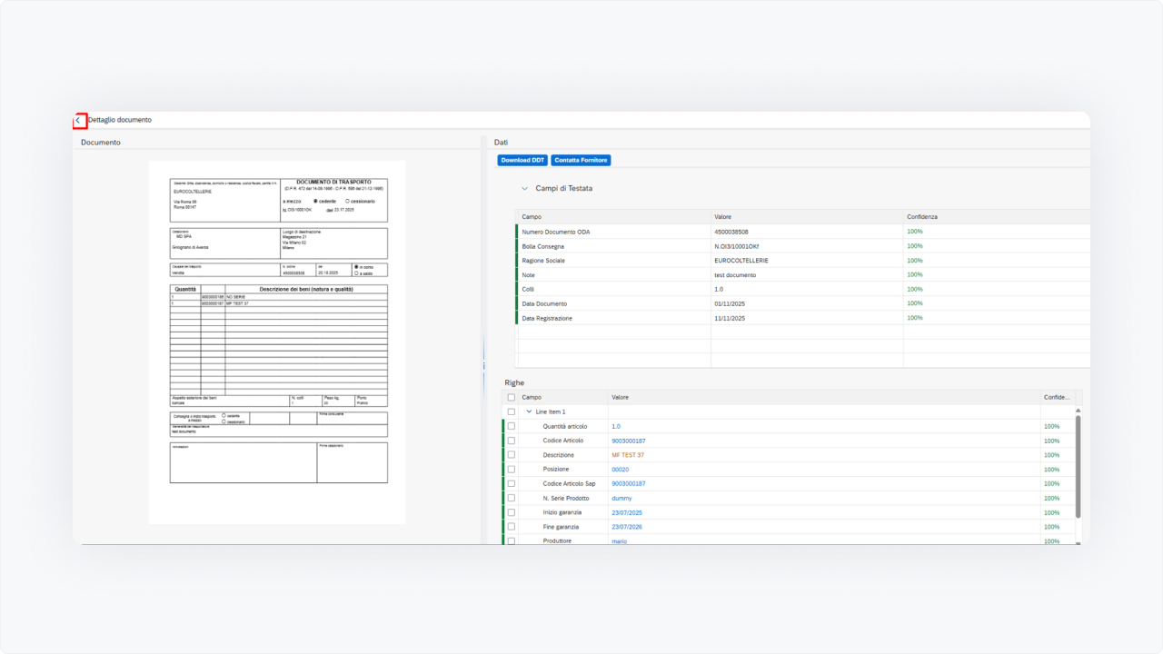The height and width of the screenshot is (654, 1163).
Task: Click the back arrow beside Dettaglio documento
Action: pyautogui.click(x=79, y=120)
